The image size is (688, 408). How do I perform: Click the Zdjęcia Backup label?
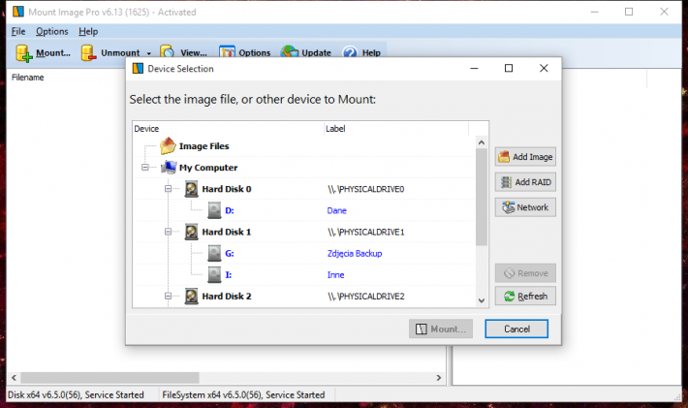tap(355, 254)
